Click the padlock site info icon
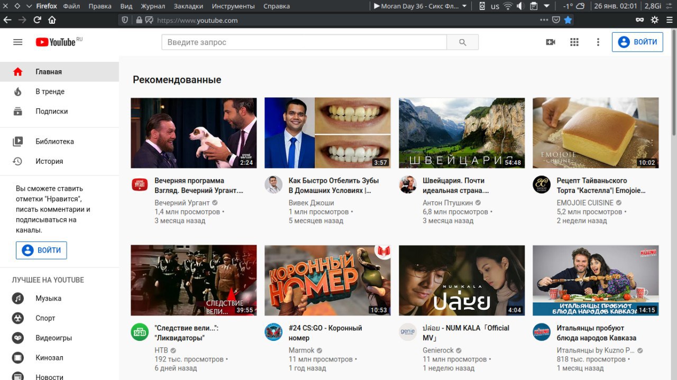 click(139, 20)
